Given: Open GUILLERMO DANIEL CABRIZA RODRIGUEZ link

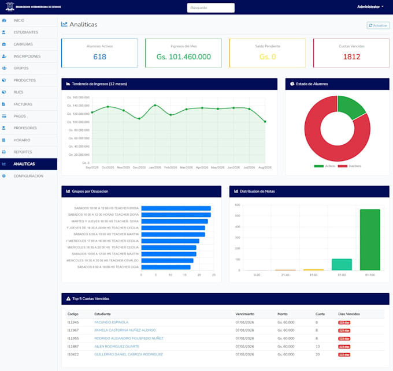Looking at the screenshot, I should point(128,354).
